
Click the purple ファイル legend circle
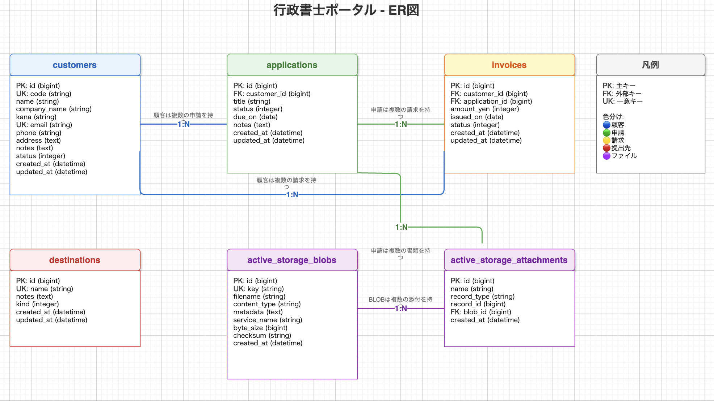coord(606,156)
